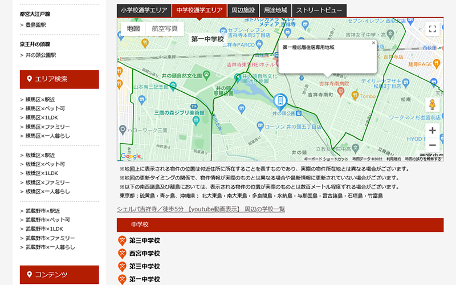Switch to the 小学校通学エリア tab
The height and width of the screenshot is (285, 456).
(144, 10)
